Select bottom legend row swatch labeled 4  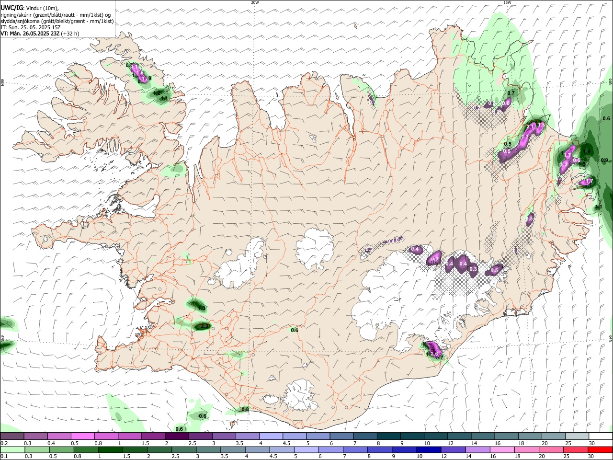(258, 449)
